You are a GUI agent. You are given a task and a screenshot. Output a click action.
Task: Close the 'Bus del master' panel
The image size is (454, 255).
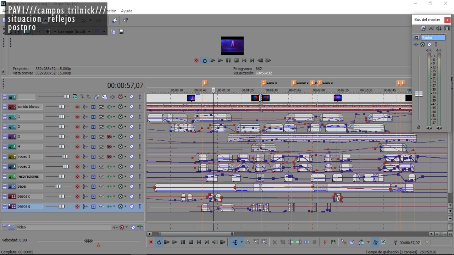(447, 20)
